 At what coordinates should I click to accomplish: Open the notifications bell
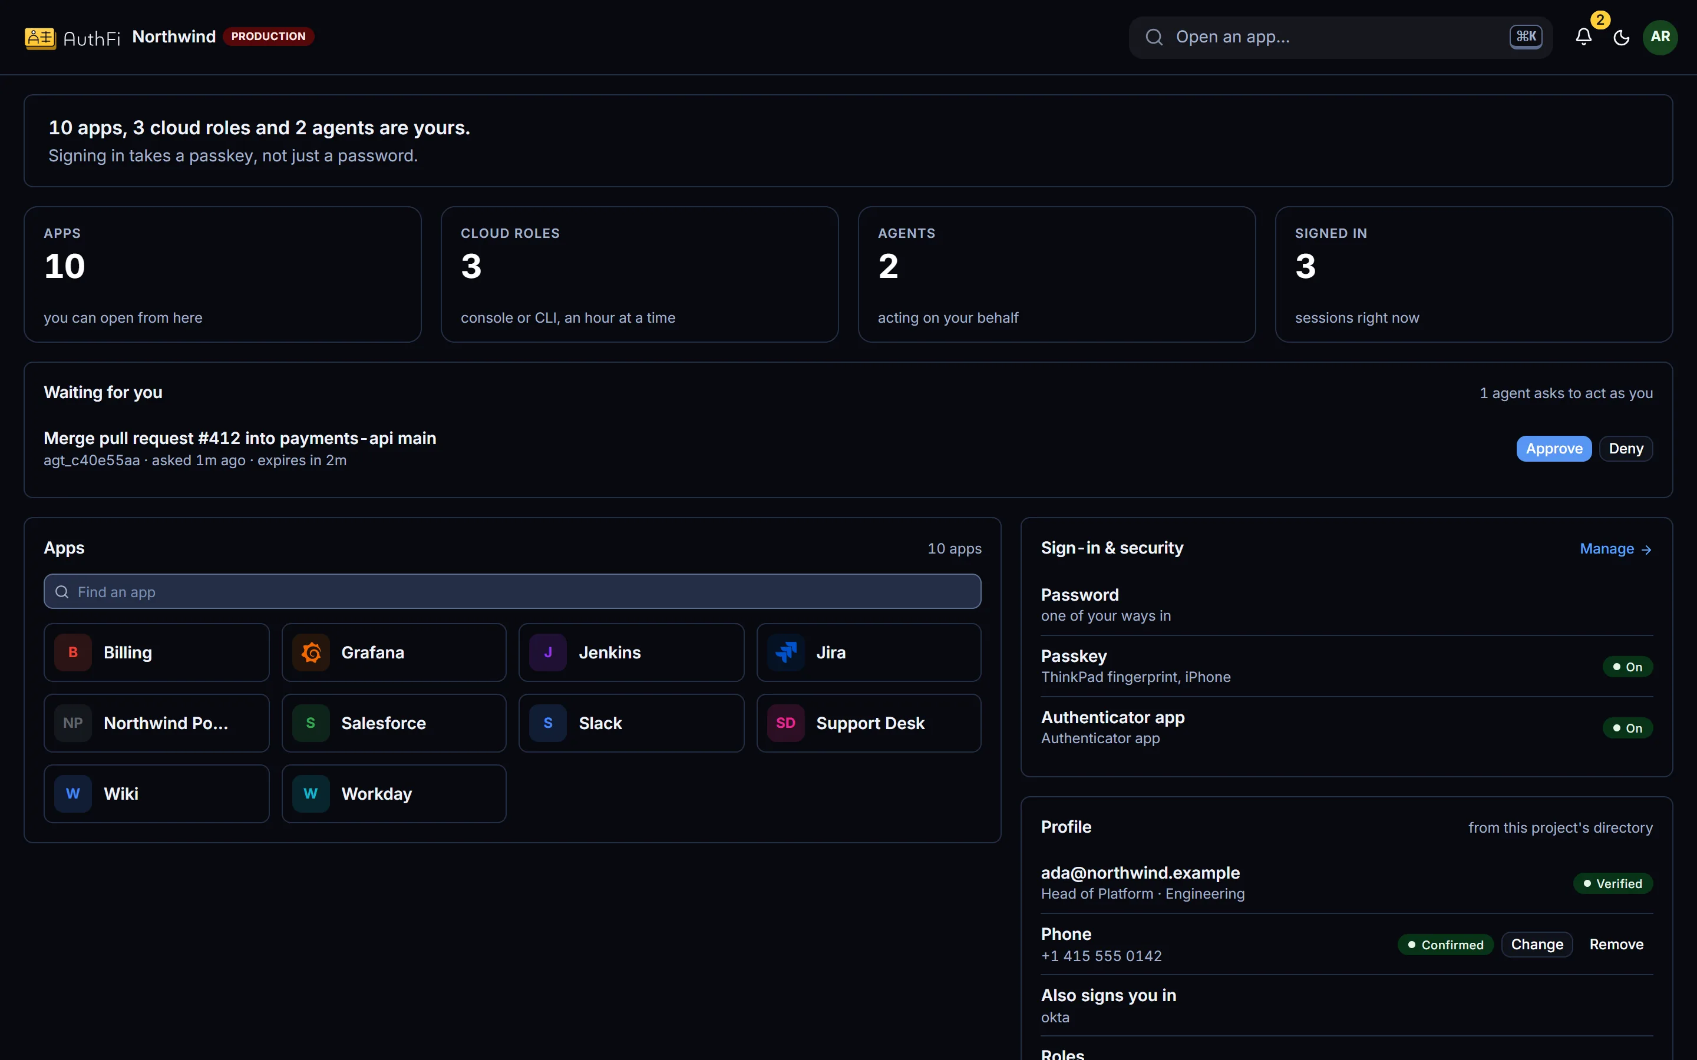(1583, 37)
